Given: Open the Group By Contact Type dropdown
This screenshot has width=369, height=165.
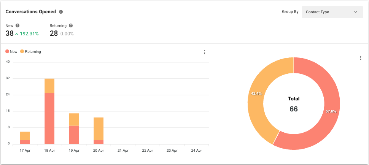Looking at the screenshot, I should (x=332, y=12).
